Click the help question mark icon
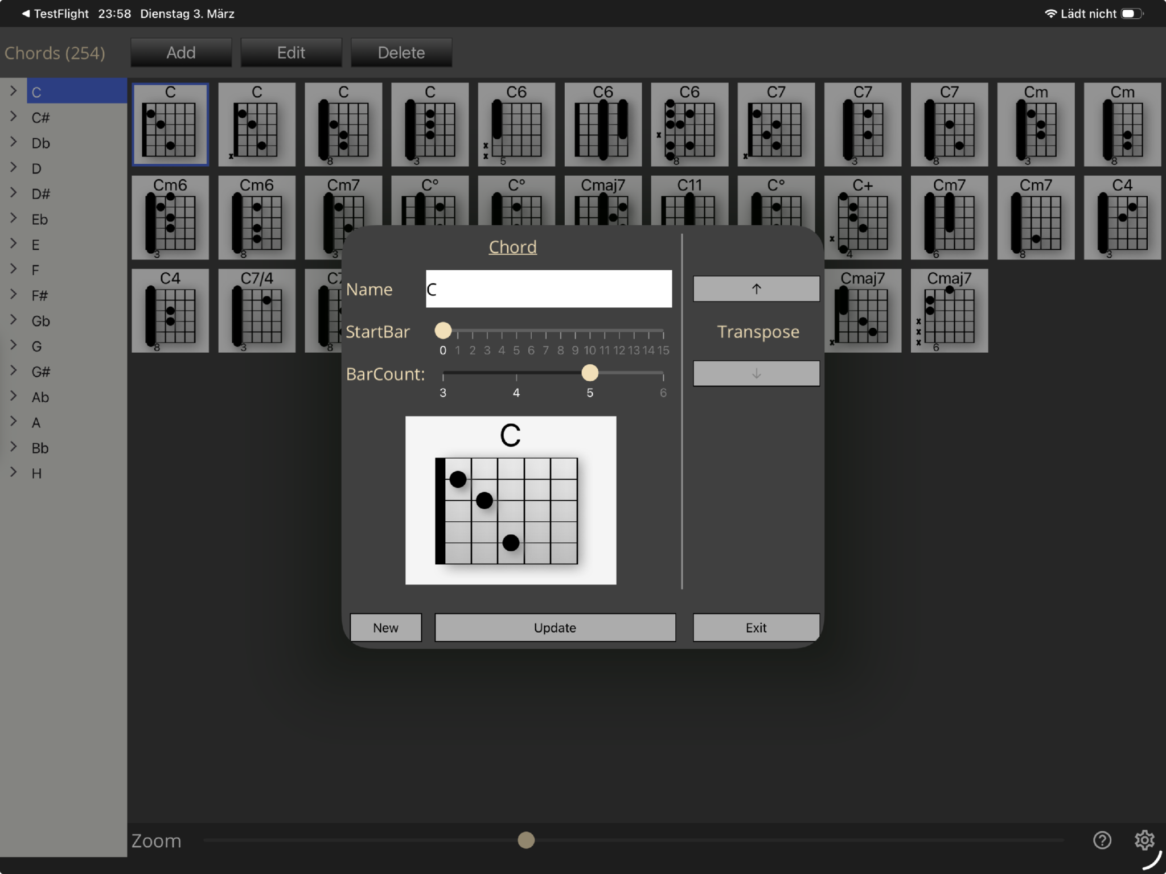 click(x=1102, y=840)
